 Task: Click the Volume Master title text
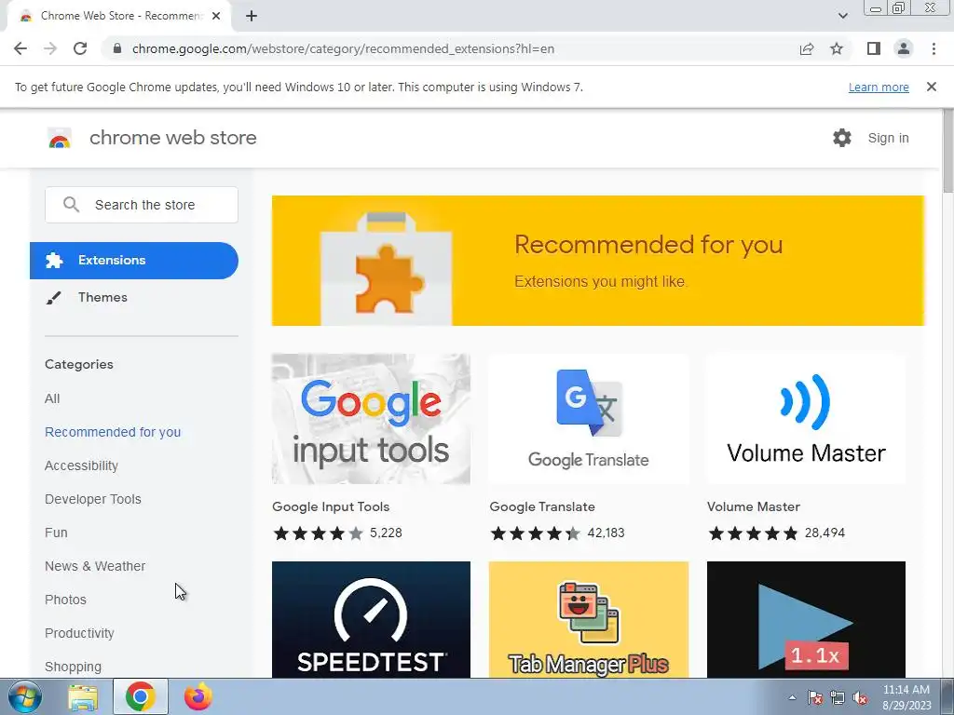pyautogui.click(x=753, y=507)
